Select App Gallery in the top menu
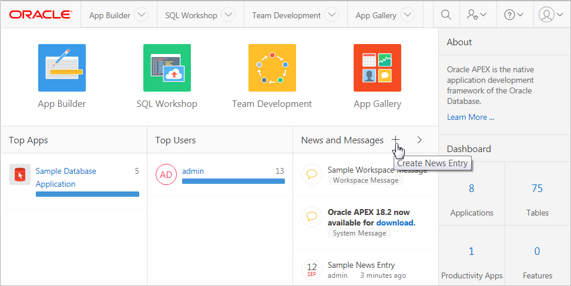 click(x=376, y=15)
